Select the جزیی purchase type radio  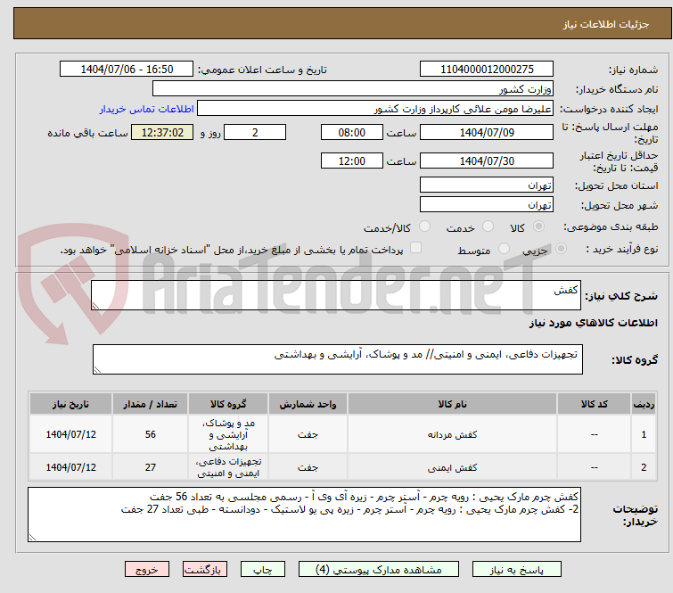(561, 249)
